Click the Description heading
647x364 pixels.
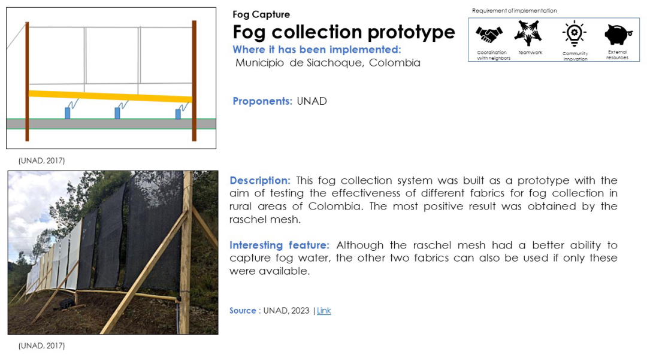[x=260, y=181]
